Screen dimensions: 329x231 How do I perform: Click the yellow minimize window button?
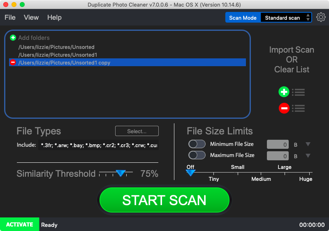click(x=14, y=5)
